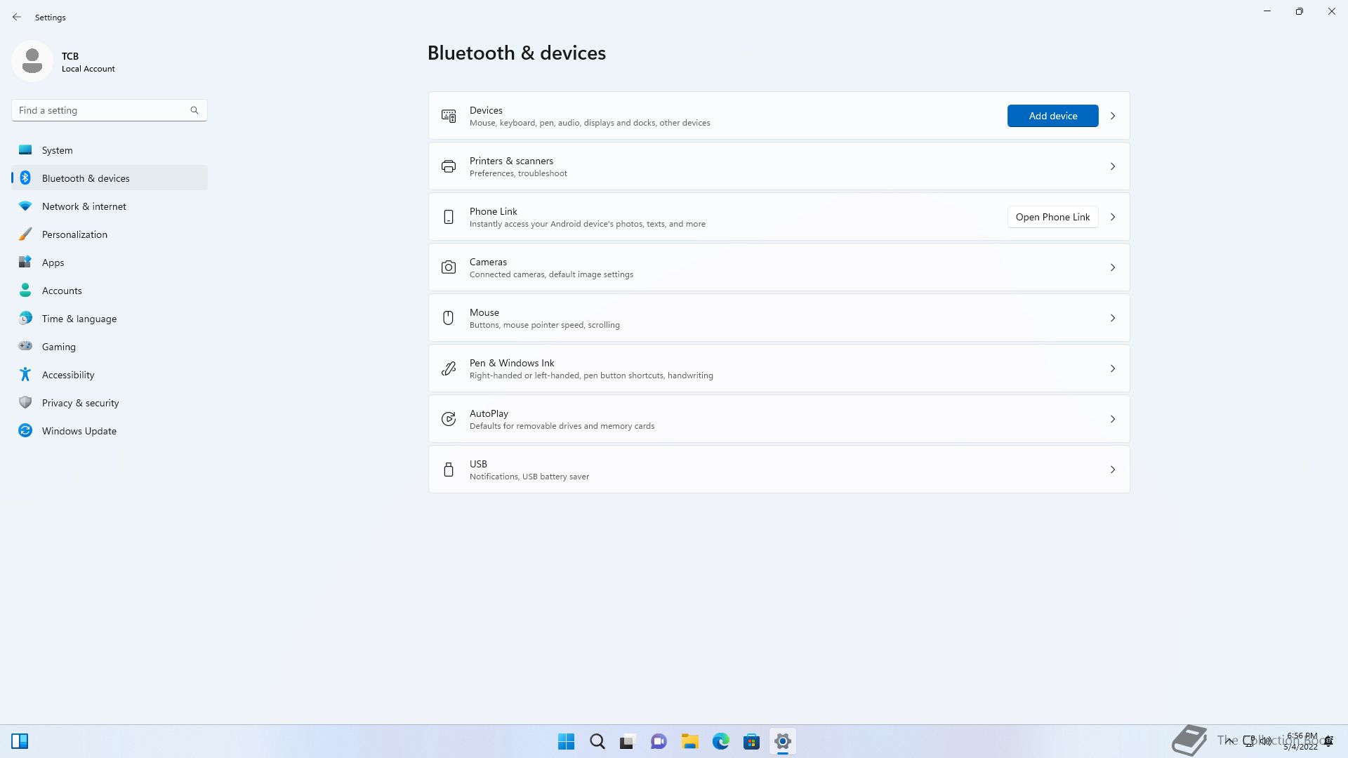The height and width of the screenshot is (758, 1348).
Task: Click Mouse, keyboard, pen, audio description text
Action: coord(590,123)
